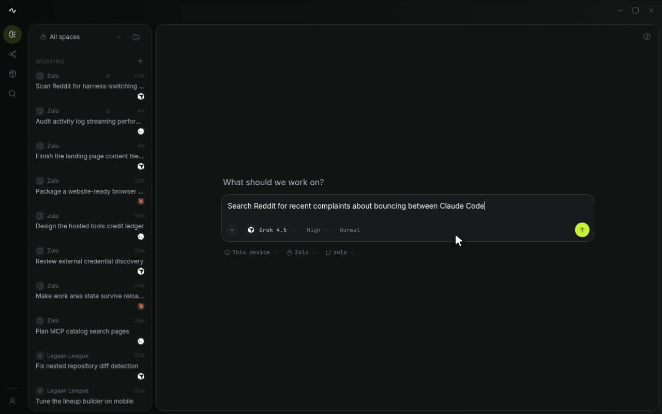Maximize the application window
The width and height of the screenshot is (662, 414).
point(636,10)
